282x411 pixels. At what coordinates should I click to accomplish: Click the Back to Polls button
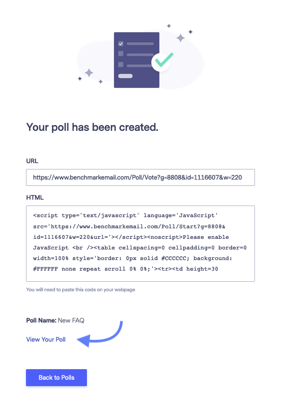pyautogui.click(x=56, y=378)
